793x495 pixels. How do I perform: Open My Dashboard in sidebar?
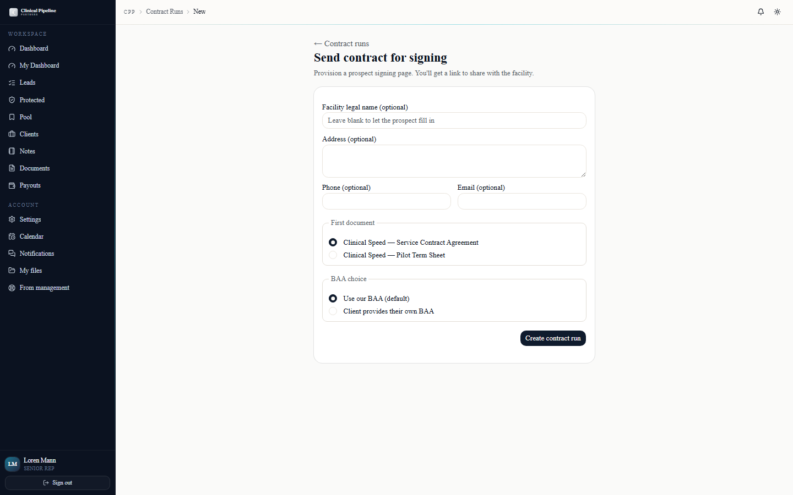[x=58, y=65]
